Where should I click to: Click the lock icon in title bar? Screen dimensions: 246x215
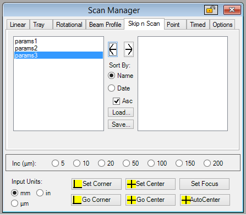pos(211,10)
